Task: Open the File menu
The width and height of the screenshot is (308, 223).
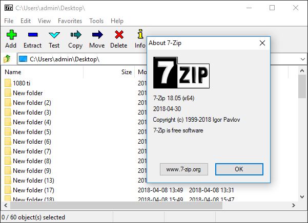Action: pos(9,21)
